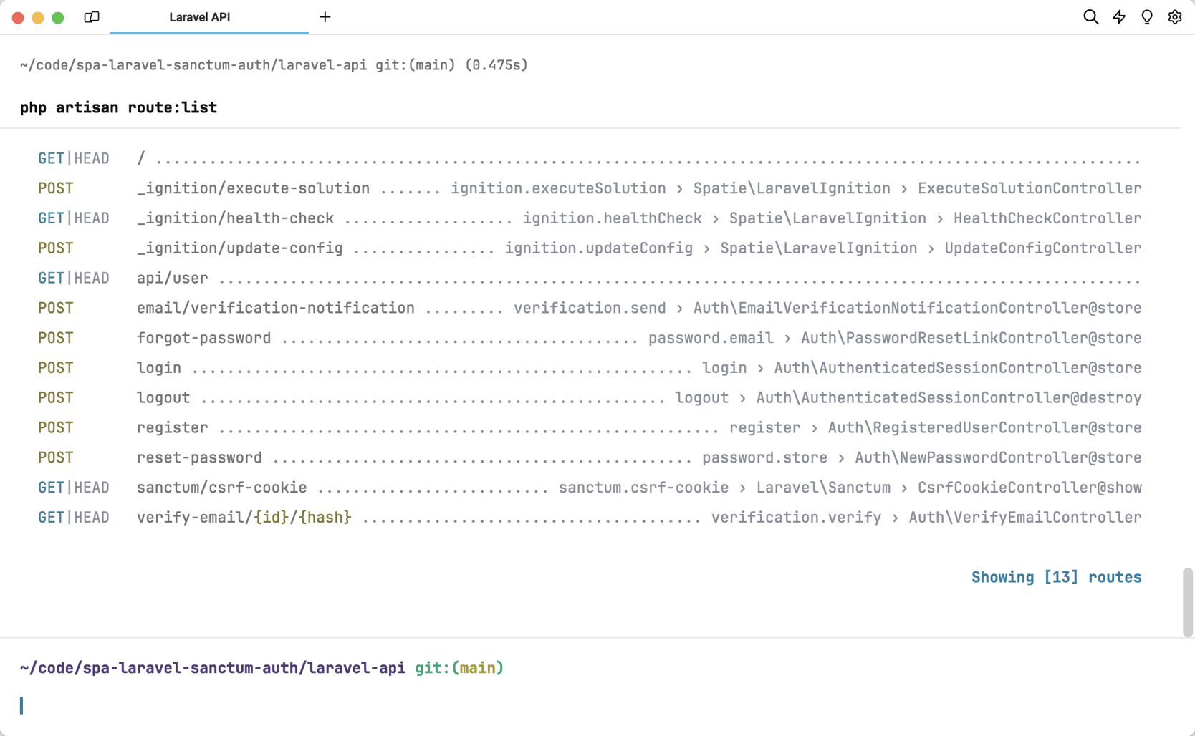
Task: Click the Showing [13] routes summary text
Action: [x=1056, y=577]
